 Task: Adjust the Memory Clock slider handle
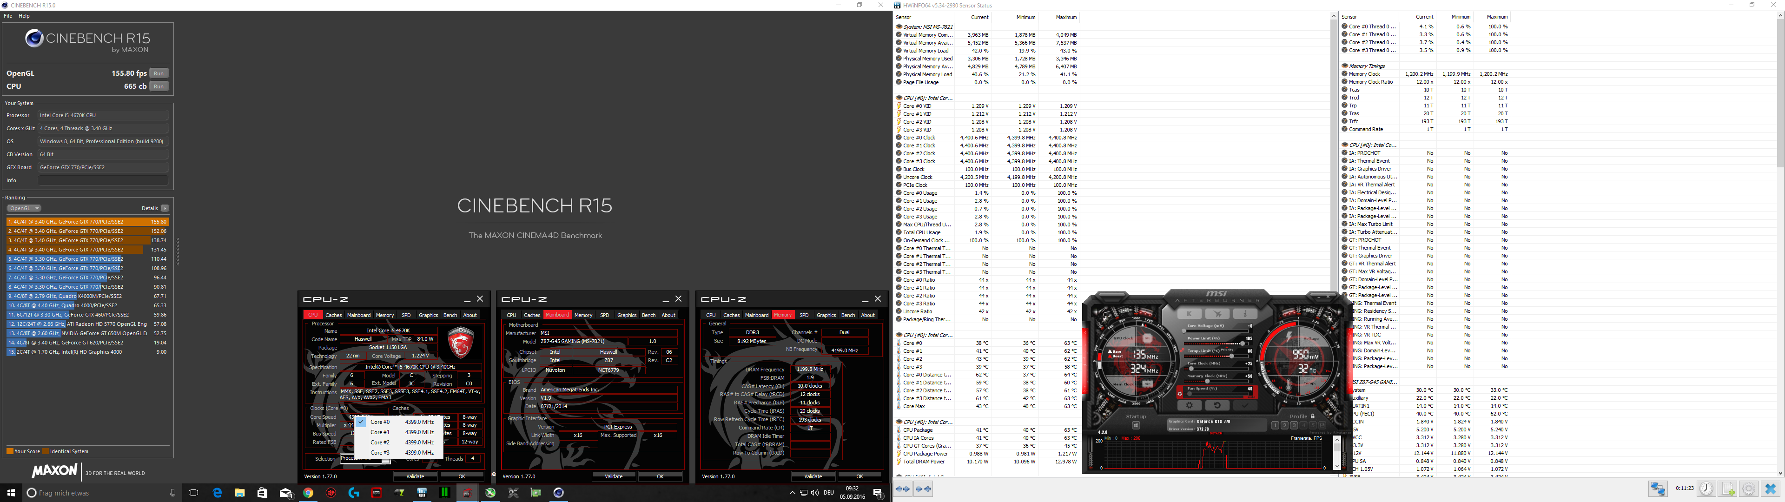1208,381
